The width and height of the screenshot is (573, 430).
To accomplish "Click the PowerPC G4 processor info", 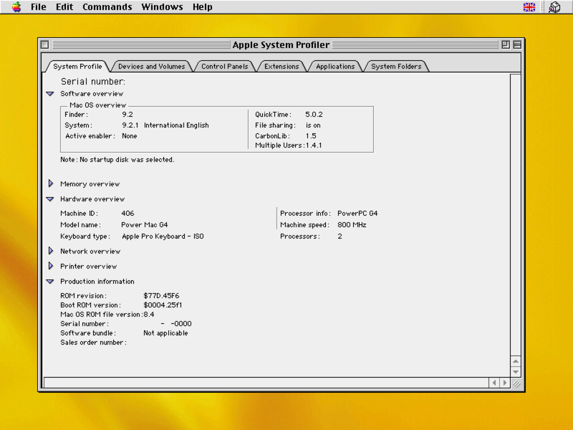I will [357, 213].
